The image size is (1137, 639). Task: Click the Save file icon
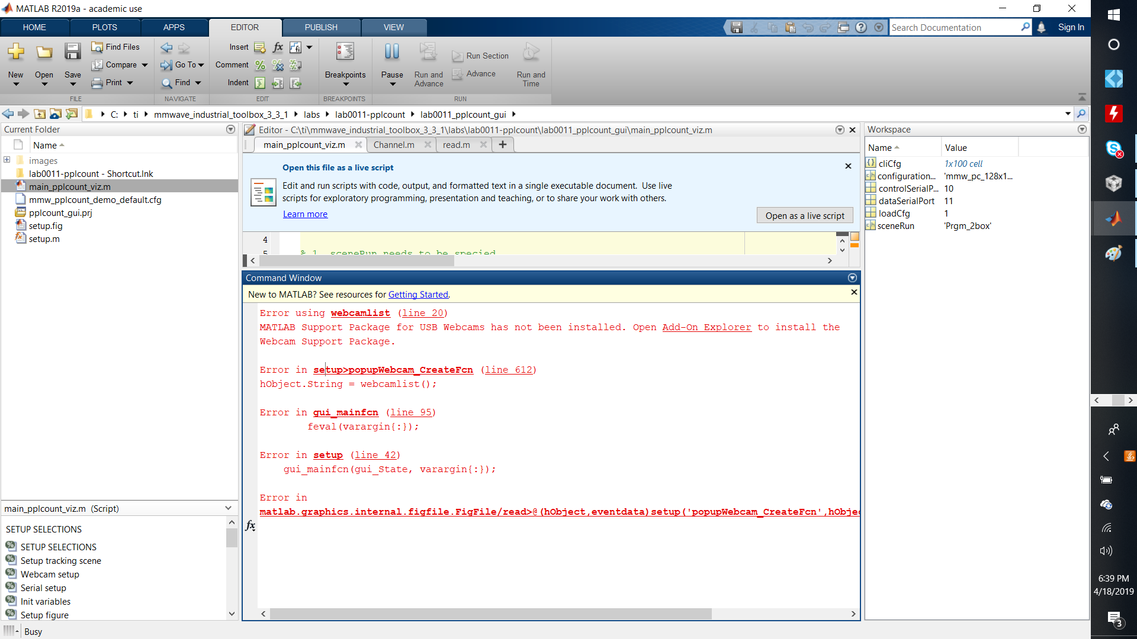pos(72,52)
